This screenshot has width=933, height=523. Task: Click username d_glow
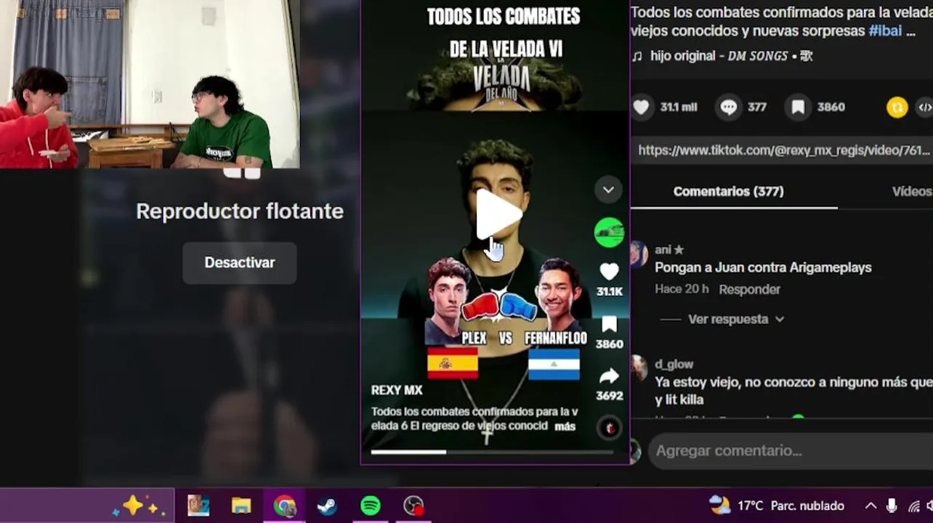tap(674, 365)
